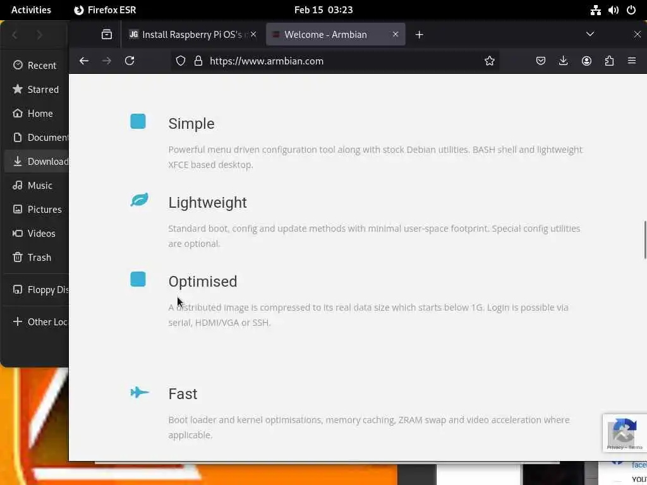Open Music in Files sidebar
Screen dimensions: 647x485
pyautogui.click(x=36, y=185)
